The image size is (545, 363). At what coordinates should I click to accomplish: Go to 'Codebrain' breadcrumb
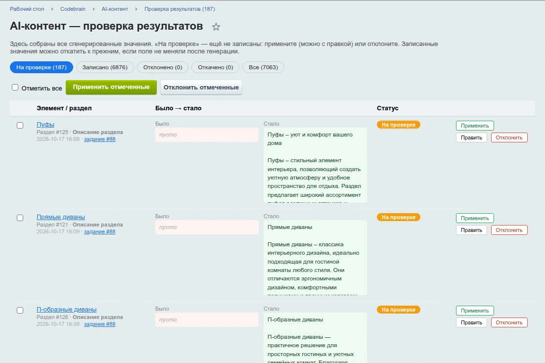point(73,9)
